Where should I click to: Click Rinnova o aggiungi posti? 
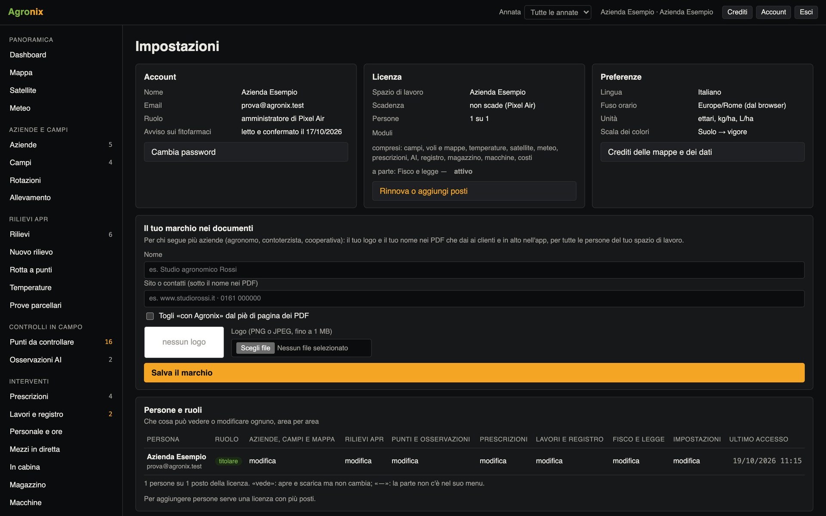[x=474, y=191]
